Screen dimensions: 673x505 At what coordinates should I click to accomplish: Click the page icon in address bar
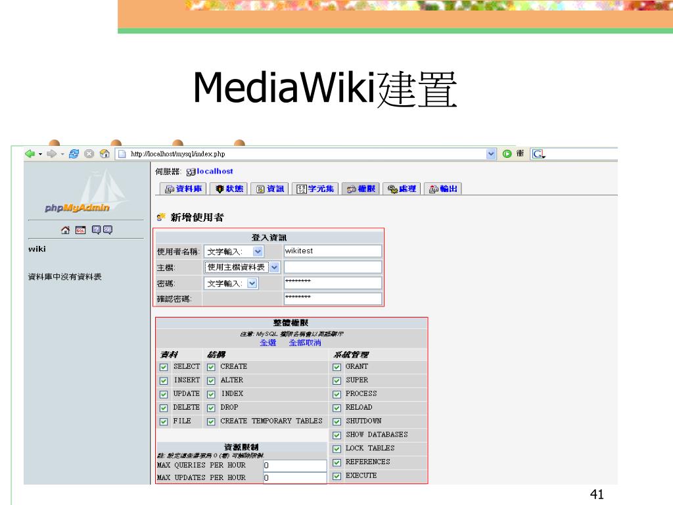pos(122,154)
